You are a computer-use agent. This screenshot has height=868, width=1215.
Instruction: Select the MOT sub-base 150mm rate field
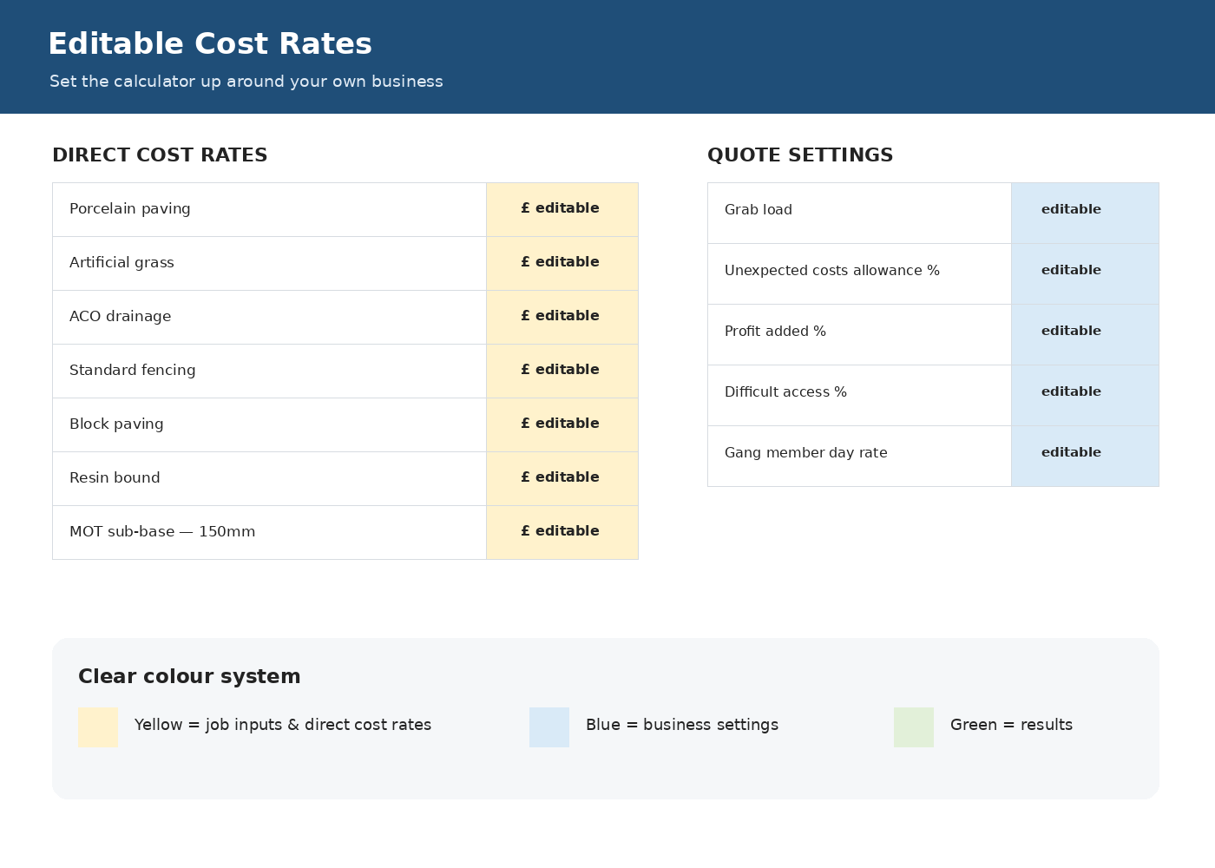[562, 532]
